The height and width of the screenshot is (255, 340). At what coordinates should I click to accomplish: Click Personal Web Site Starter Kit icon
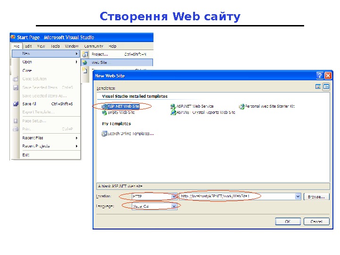(x=242, y=106)
